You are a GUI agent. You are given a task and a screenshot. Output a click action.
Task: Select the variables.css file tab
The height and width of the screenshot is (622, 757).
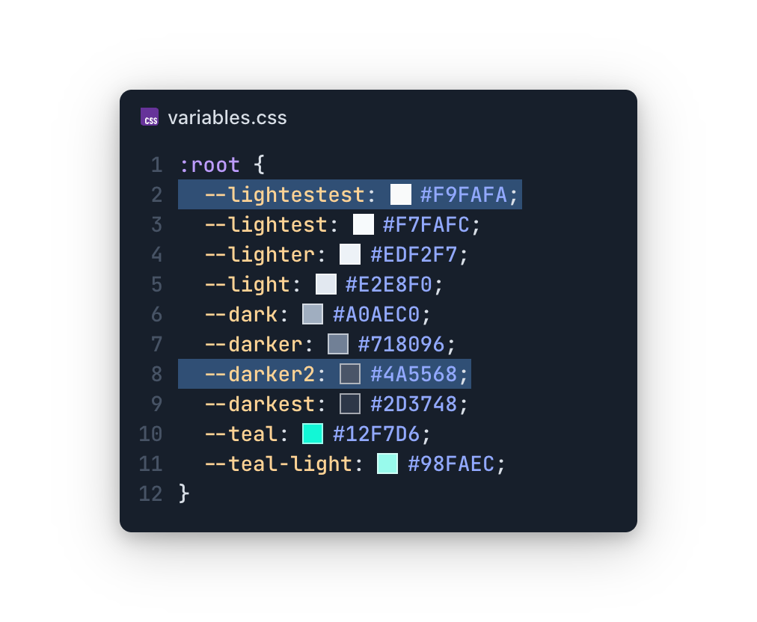(x=227, y=118)
